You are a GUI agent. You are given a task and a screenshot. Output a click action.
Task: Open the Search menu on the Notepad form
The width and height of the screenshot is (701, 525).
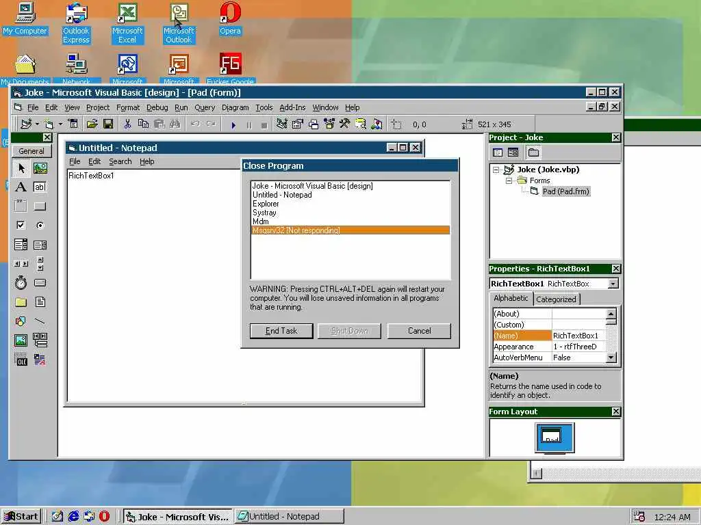coord(120,161)
